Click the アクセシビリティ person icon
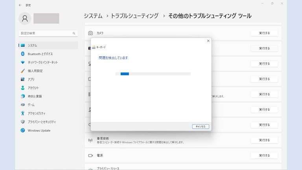This screenshot has height=170, width=302. point(23,113)
